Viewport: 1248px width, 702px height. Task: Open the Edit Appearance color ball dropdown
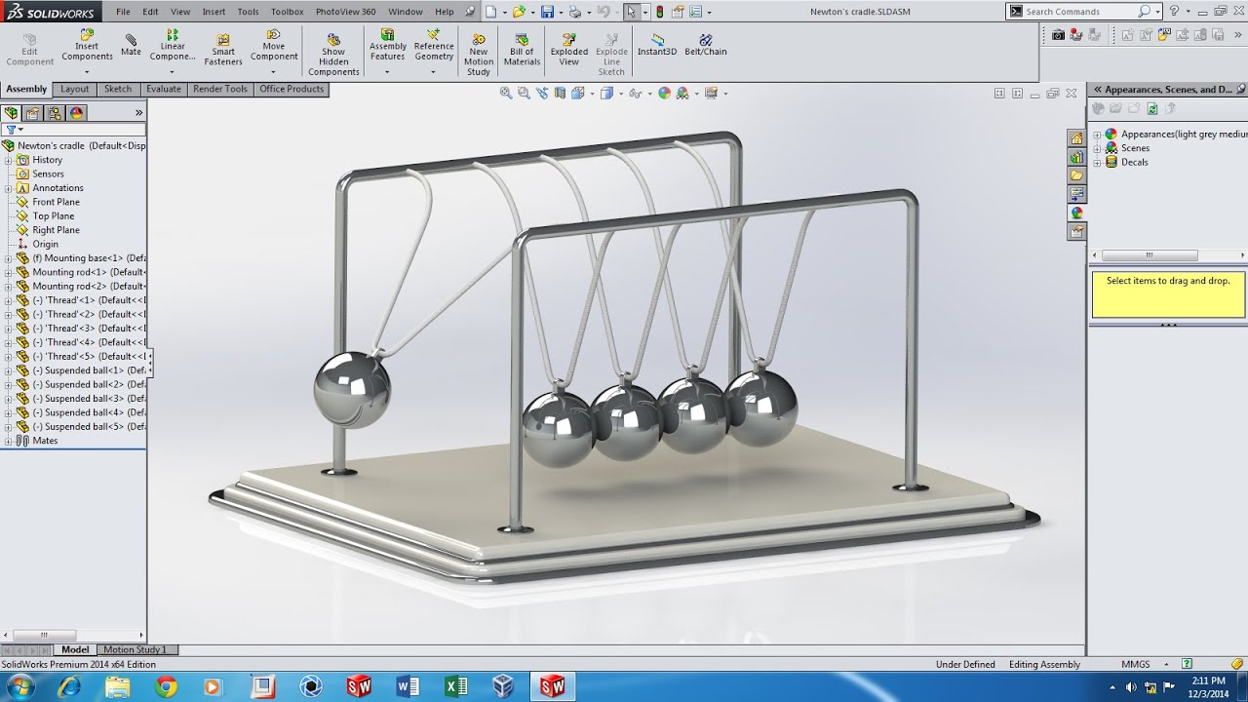tap(664, 93)
